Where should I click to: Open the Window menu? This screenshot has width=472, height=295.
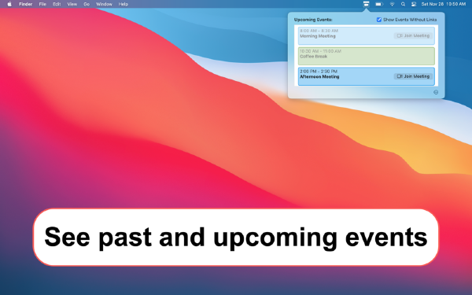coord(104,4)
